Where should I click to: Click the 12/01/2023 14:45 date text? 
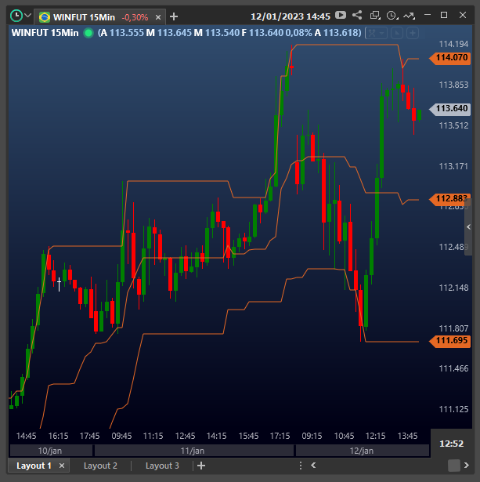click(291, 16)
